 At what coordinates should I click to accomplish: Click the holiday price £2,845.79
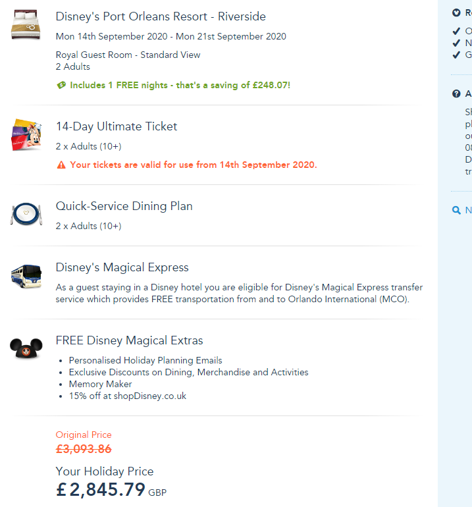pos(100,490)
